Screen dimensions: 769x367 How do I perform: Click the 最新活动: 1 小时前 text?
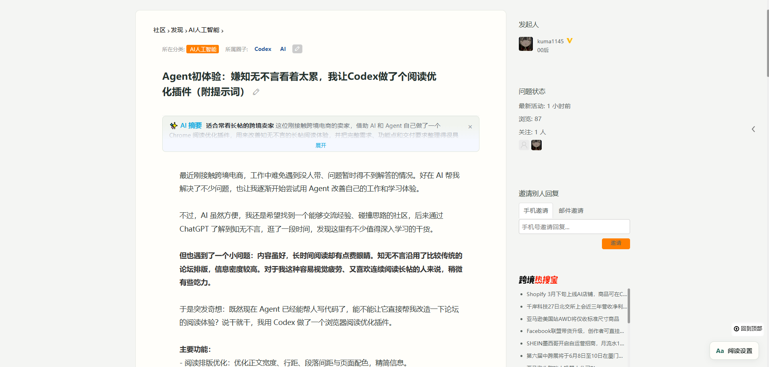[545, 106]
